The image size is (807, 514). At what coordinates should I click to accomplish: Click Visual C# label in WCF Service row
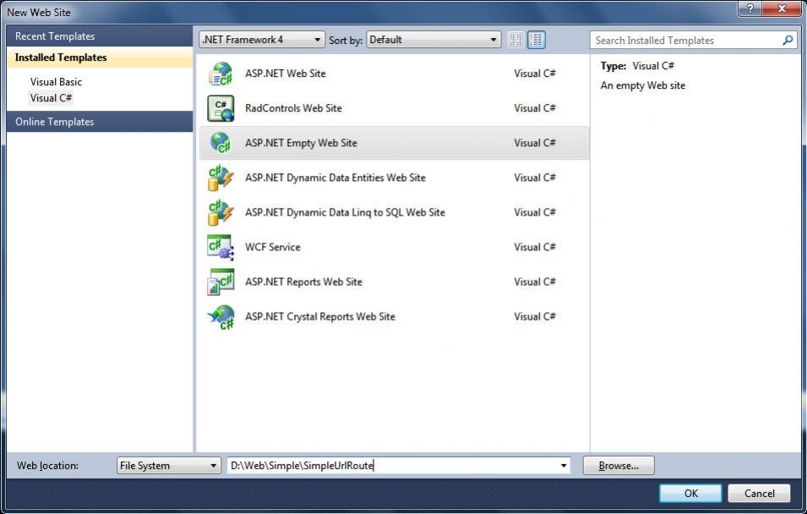coord(535,247)
